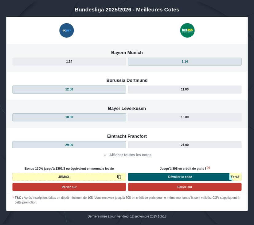Click the 'Bayer Leverkusen' team heading

127,108
